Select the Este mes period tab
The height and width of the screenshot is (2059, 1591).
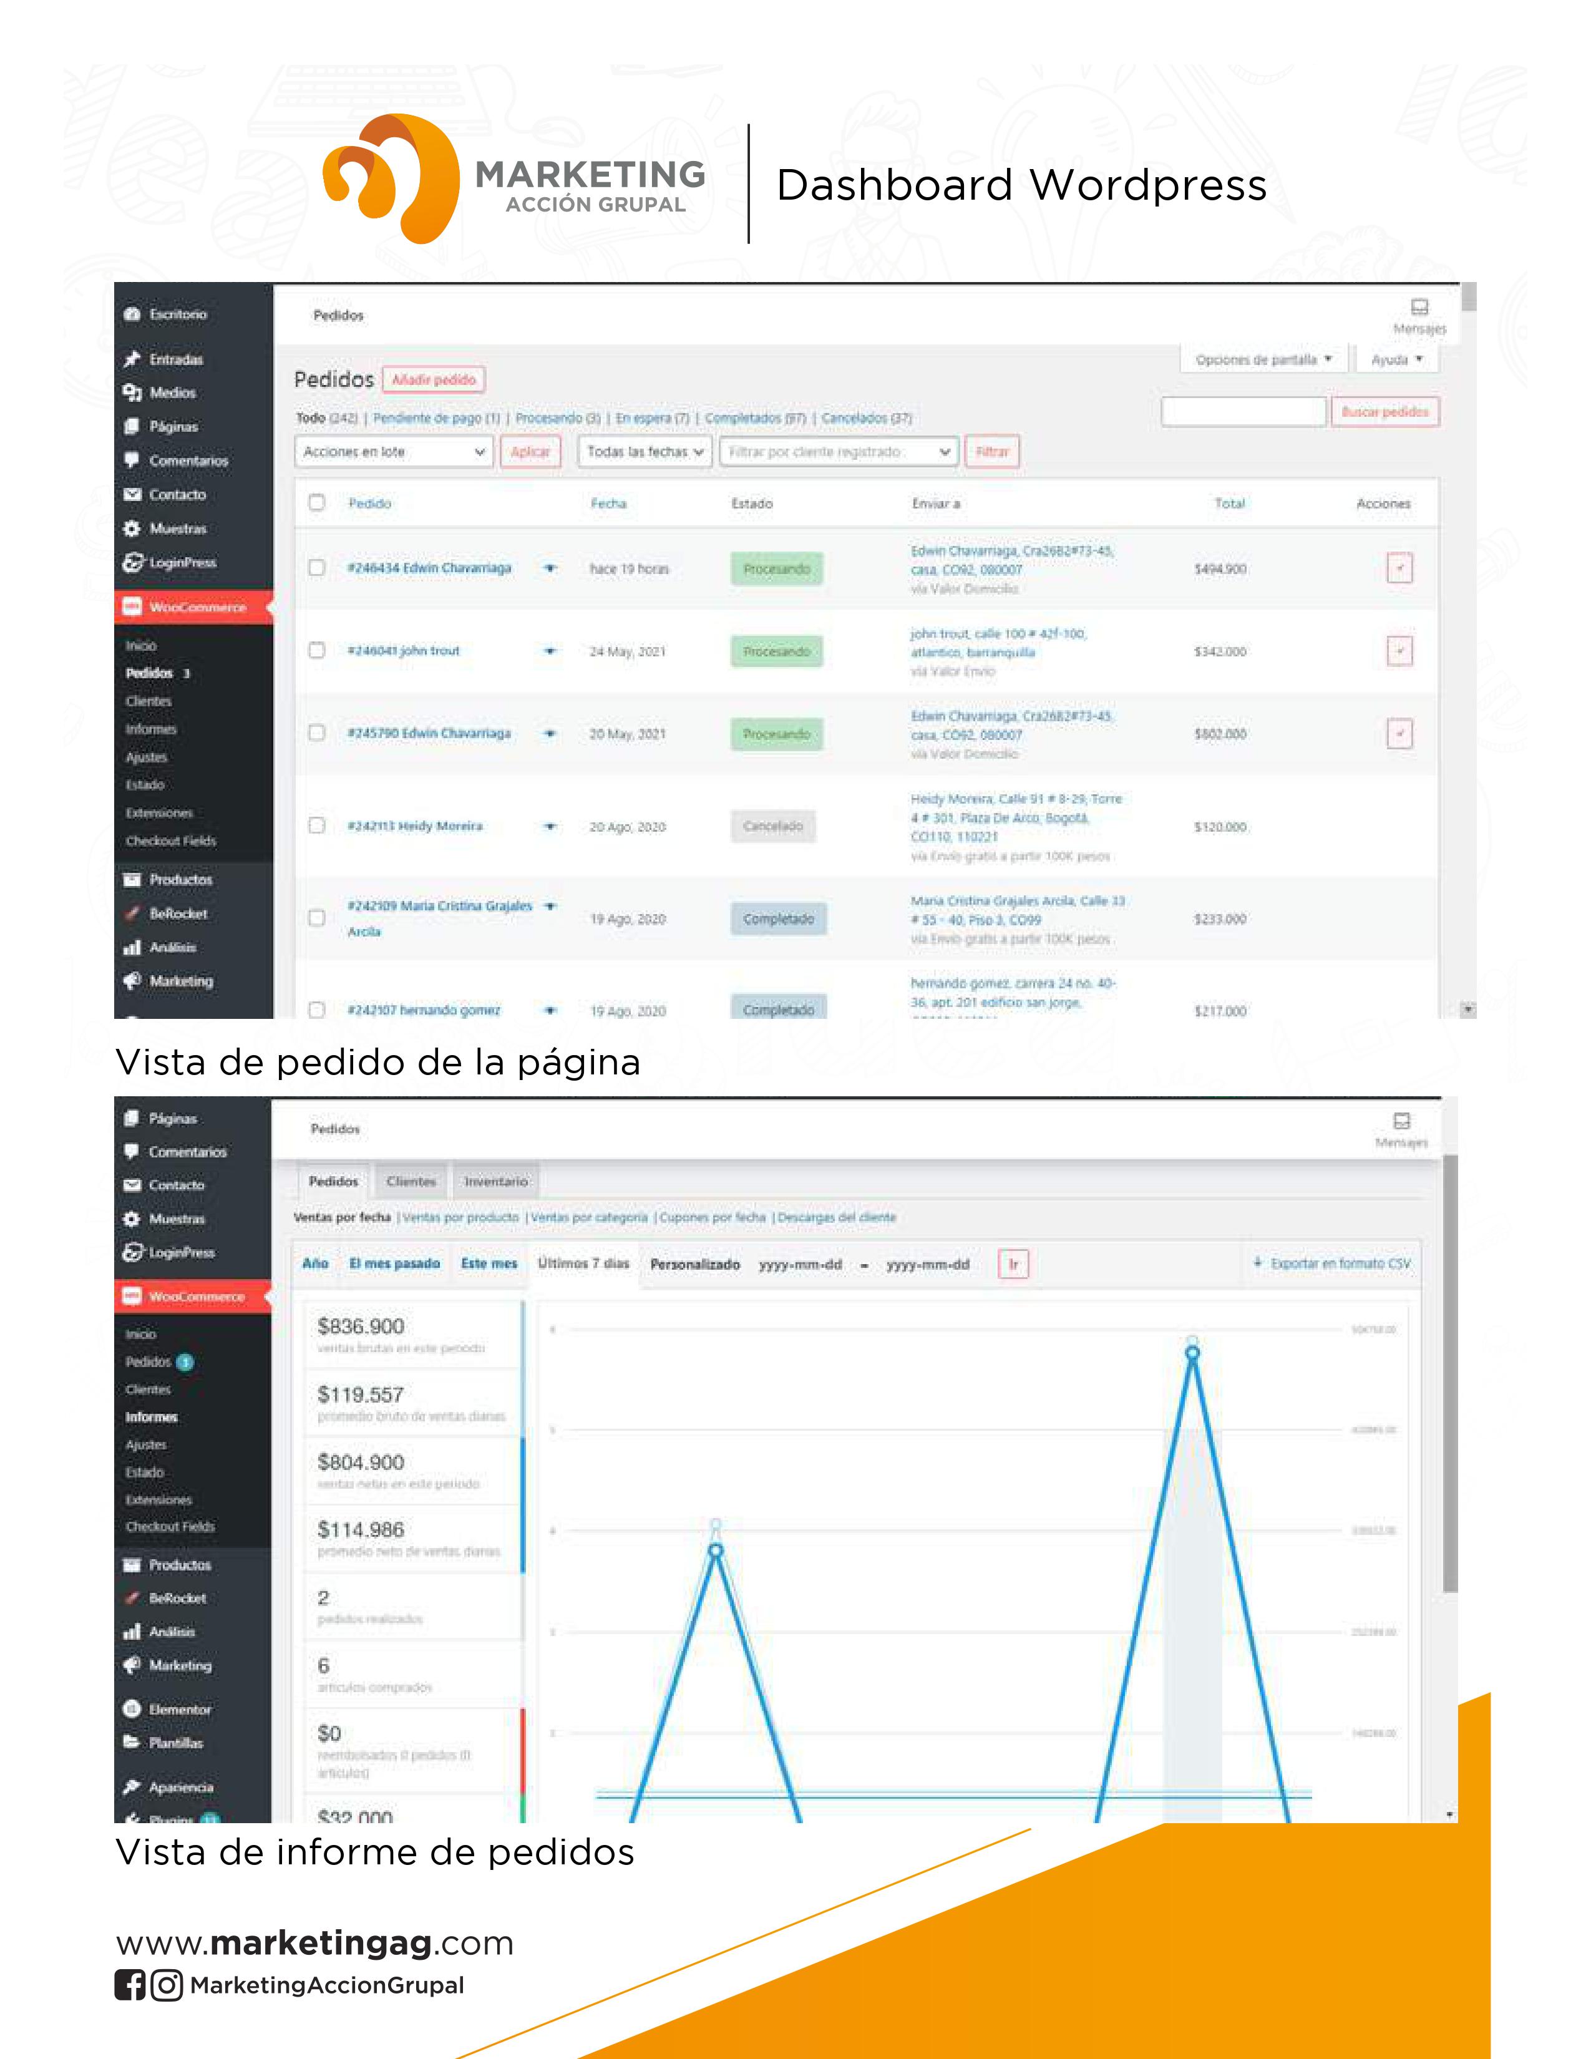[x=489, y=1264]
